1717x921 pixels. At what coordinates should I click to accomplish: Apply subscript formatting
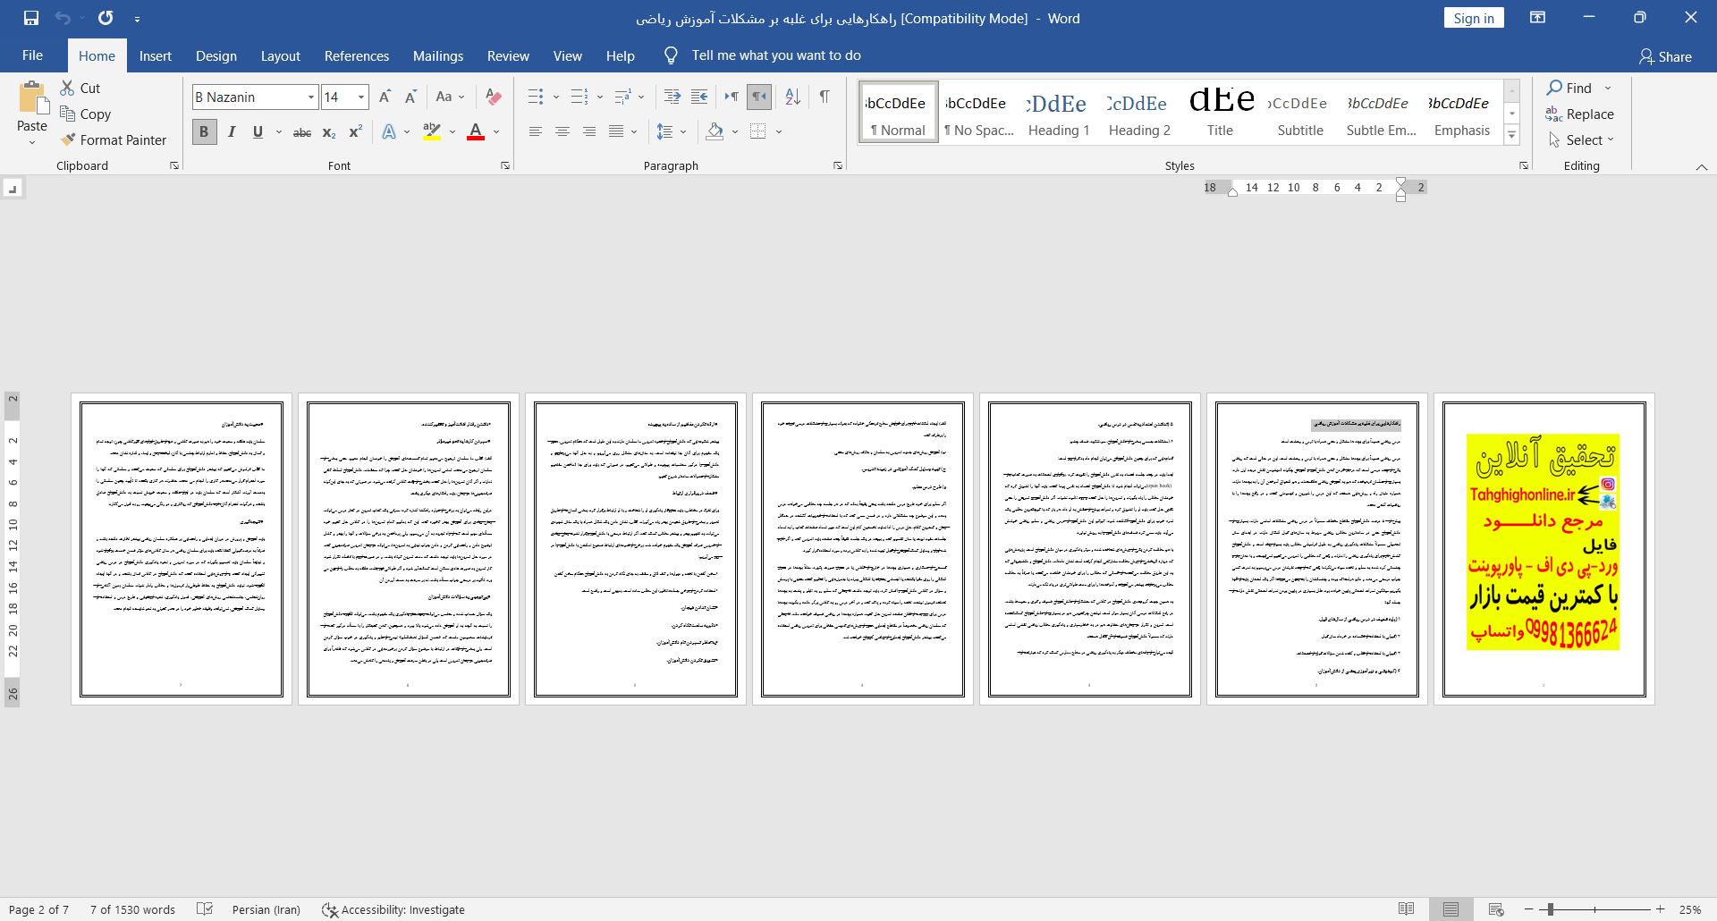click(329, 132)
